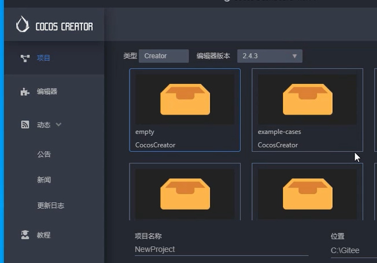Click the 类型 label
This screenshot has height=263, width=377.
(130, 56)
